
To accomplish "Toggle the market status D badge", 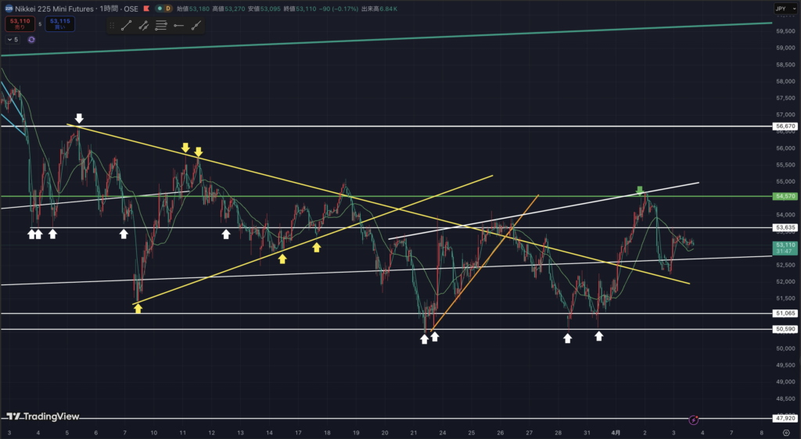I will click(167, 9).
